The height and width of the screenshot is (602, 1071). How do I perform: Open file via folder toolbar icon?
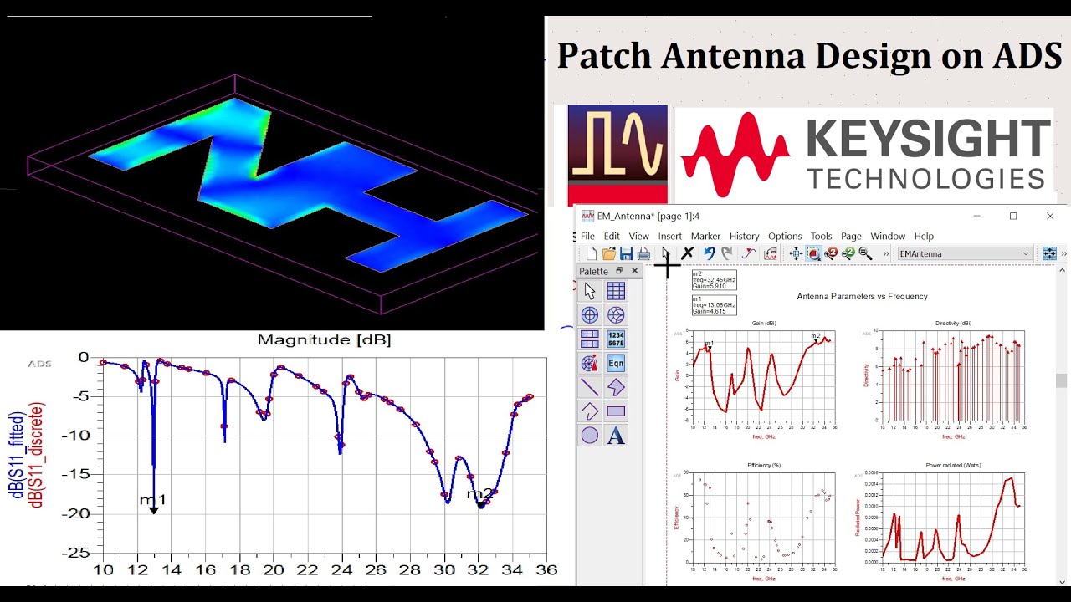point(609,253)
